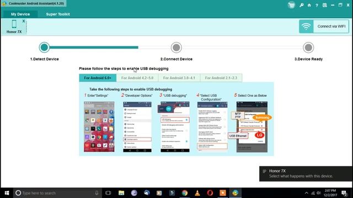Image resolution: width=353 pixels, height=198 pixels.
Task: Open Opera browser from the taskbar
Action: (x=210, y=193)
